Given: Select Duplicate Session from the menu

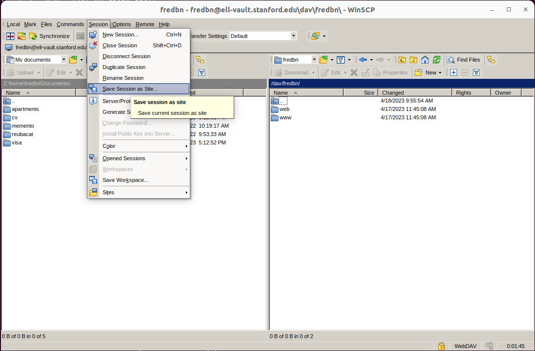Looking at the screenshot, I should tap(124, 67).
